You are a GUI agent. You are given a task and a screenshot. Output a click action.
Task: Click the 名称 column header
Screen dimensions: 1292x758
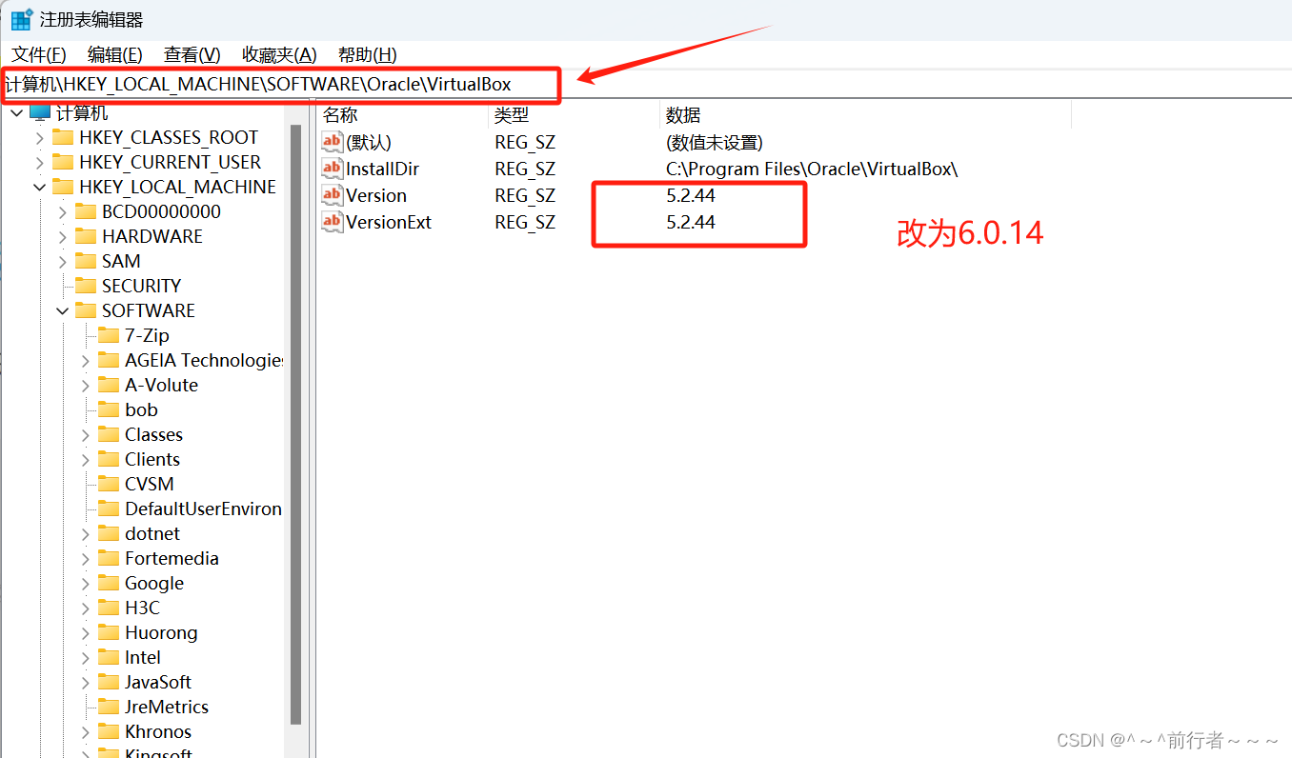(402, 115)
